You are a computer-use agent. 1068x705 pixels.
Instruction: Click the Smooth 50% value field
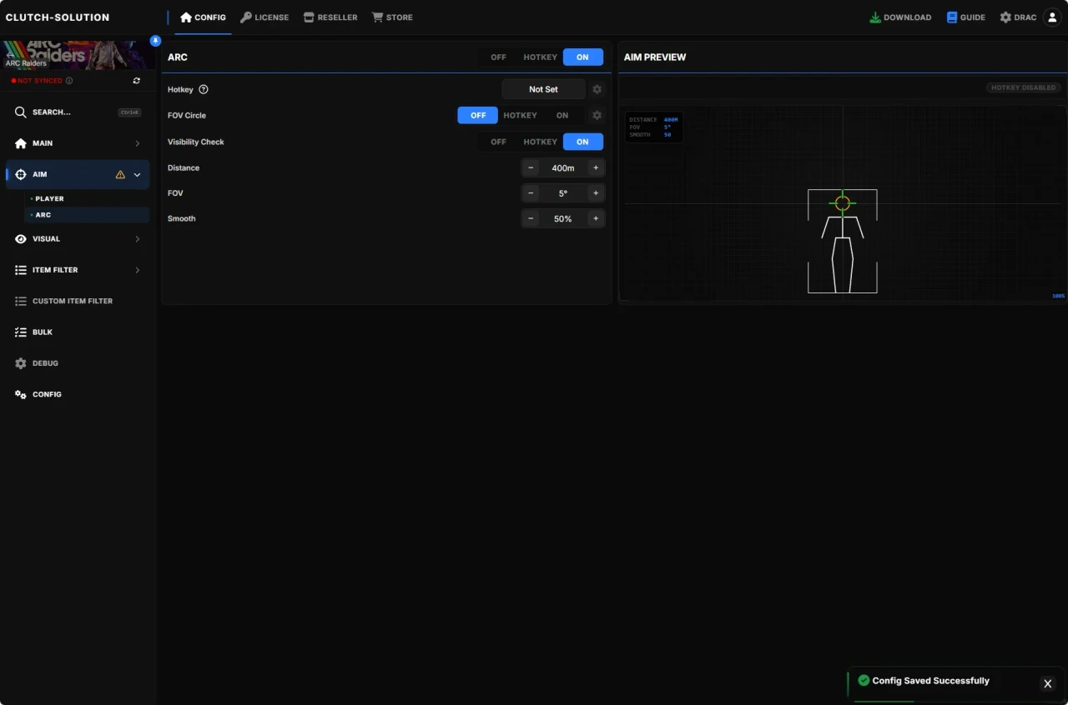point(563,219)
